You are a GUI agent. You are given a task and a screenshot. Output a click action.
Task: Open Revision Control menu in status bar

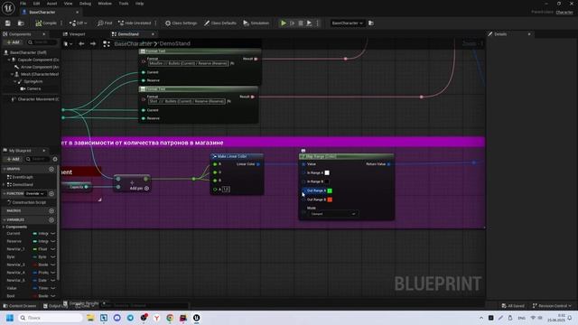pos(552,306)
